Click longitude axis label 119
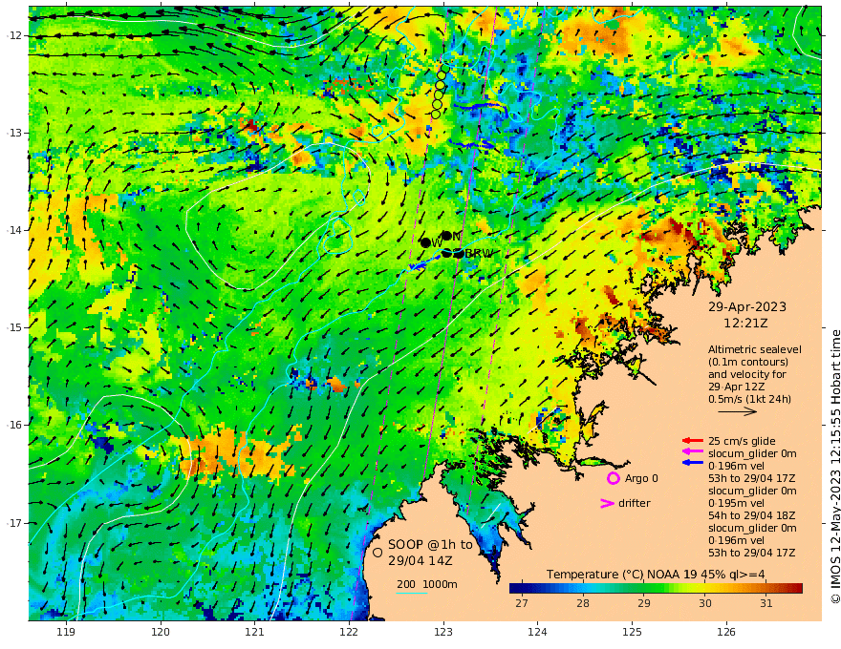 [x=66, y=633]
